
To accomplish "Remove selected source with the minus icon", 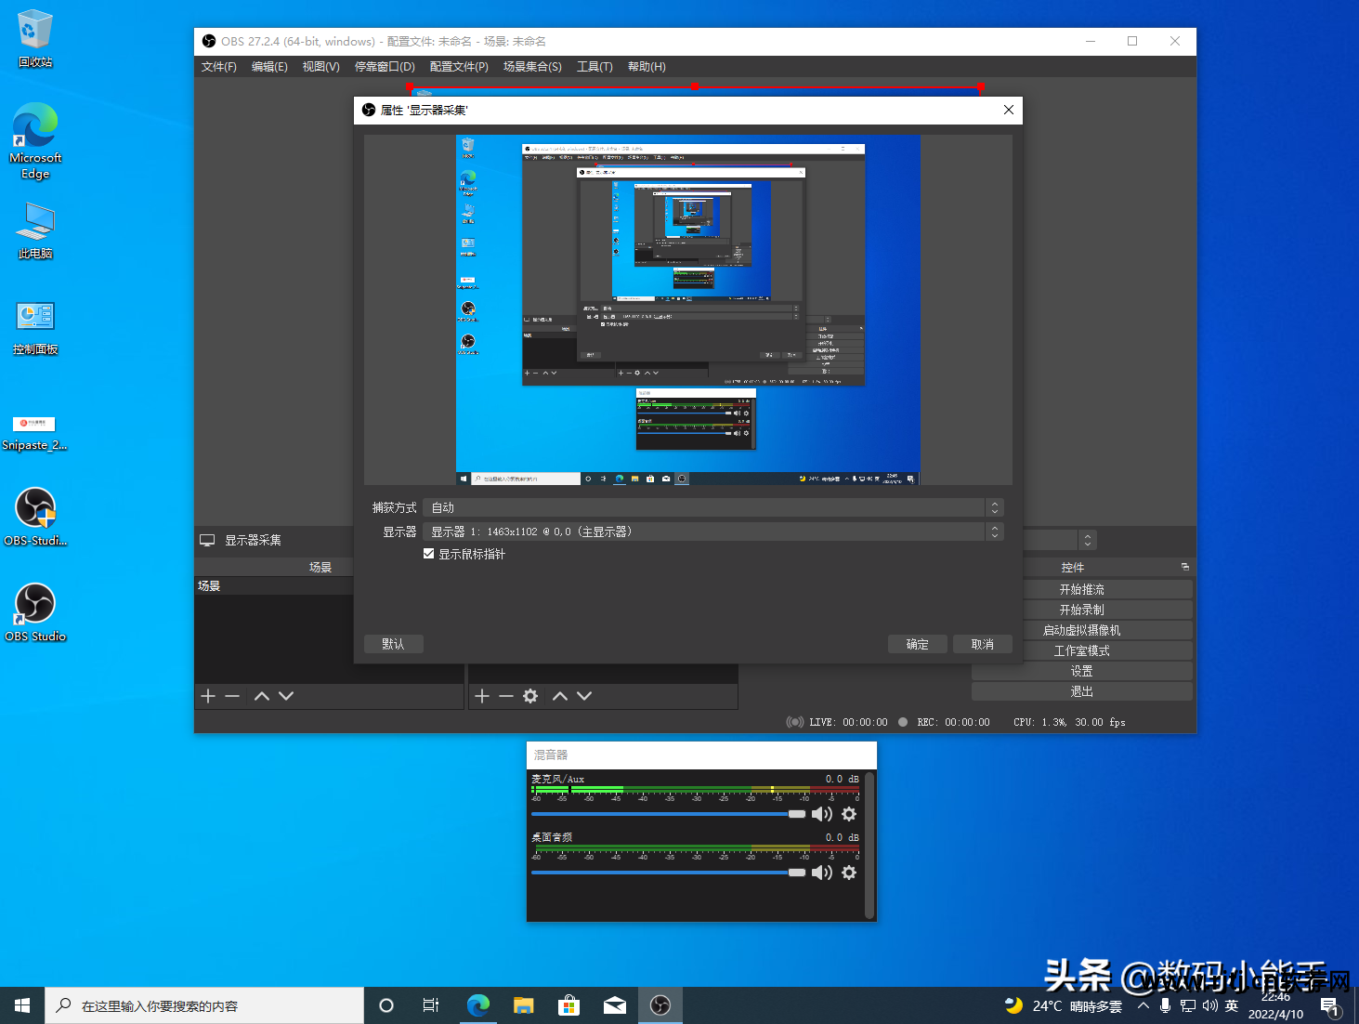I will [x=506, y=696].
